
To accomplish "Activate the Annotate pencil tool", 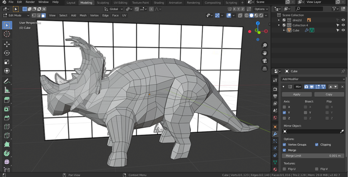I will [7, 81].
